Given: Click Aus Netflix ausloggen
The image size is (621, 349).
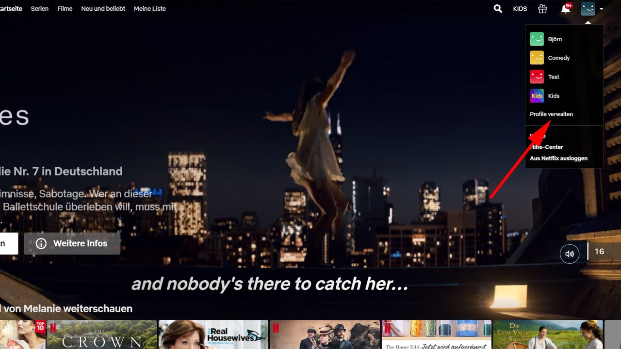Looking at the screenshot, I should [x=558, y=159].
